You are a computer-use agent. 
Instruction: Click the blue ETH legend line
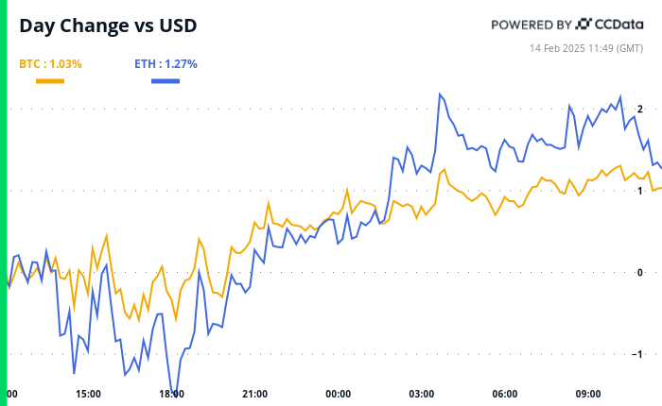(x=165, y=81)
